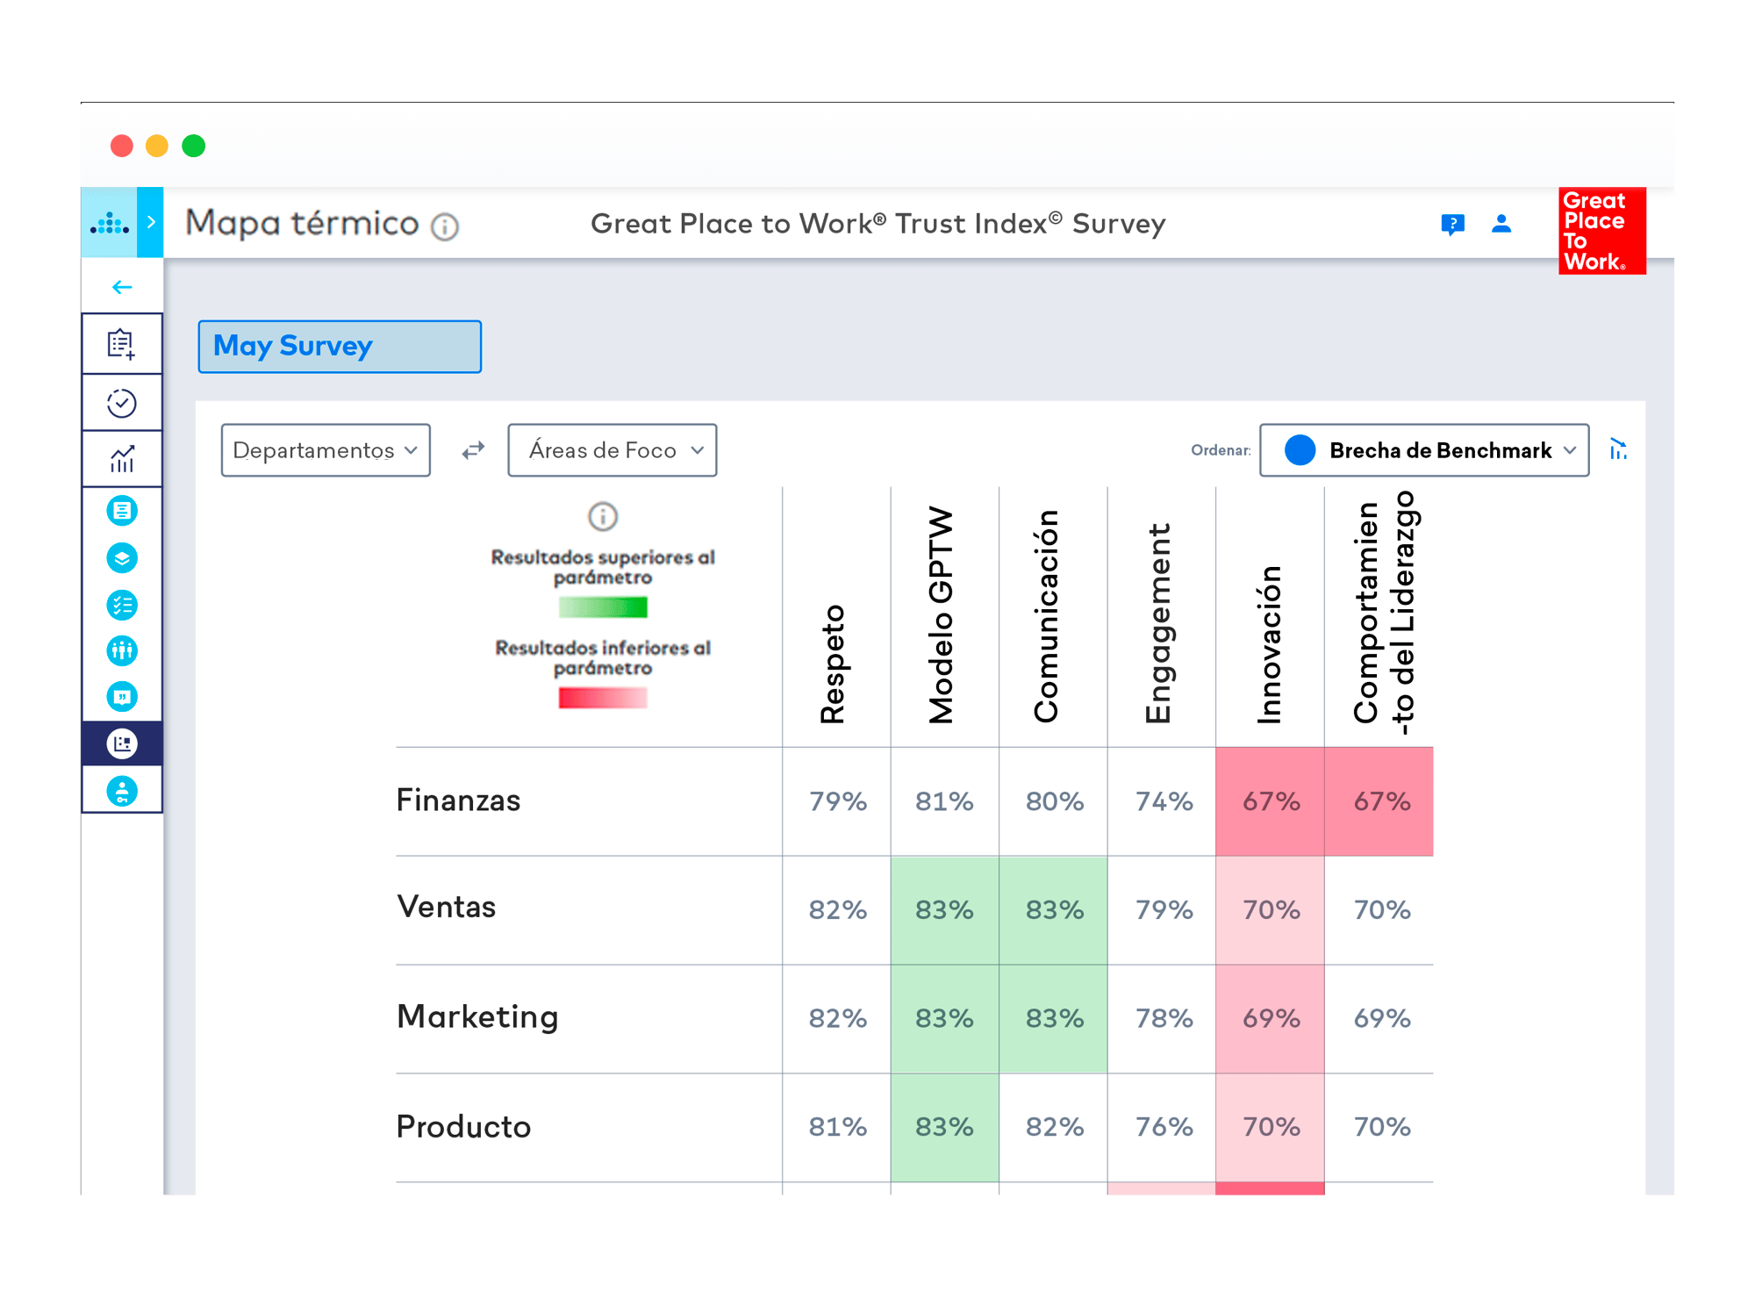Toggle the legend info icon above Resultados superiores

click(x=603, y=516)
